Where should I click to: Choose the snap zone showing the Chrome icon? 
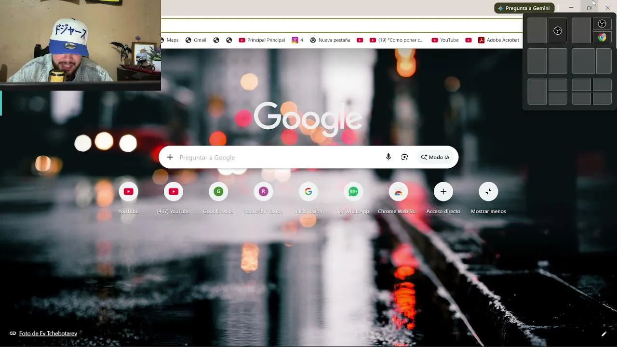pos(602,38)
